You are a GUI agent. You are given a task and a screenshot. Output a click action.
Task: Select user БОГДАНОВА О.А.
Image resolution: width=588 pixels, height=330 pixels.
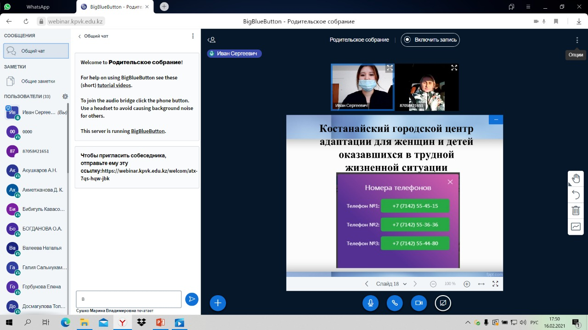click(x=36, y=228)
